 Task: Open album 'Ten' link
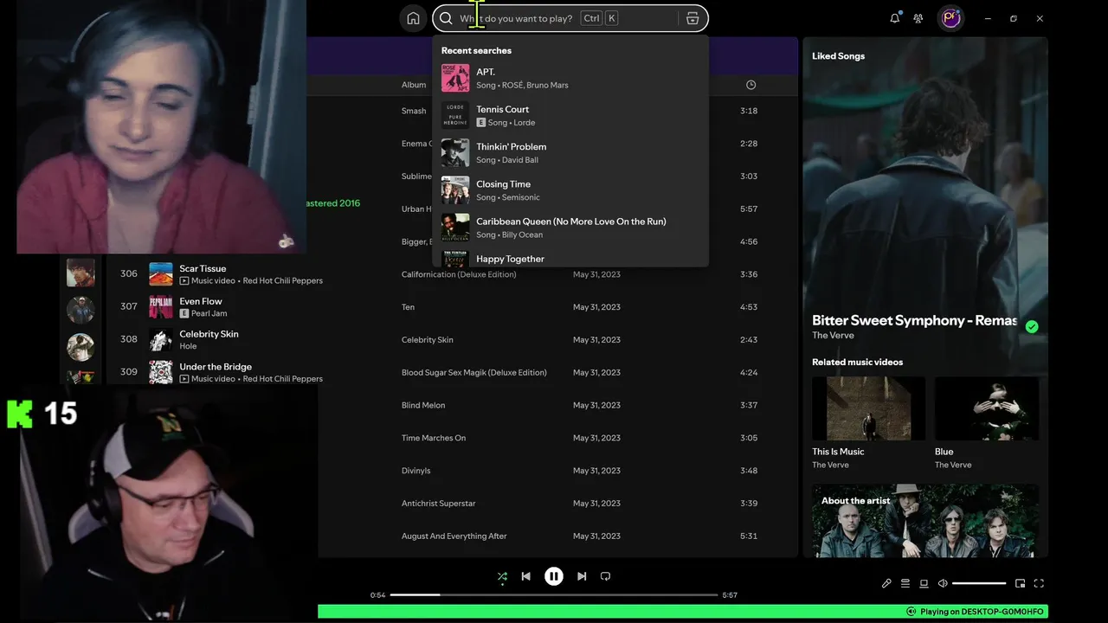pos(408,307)
